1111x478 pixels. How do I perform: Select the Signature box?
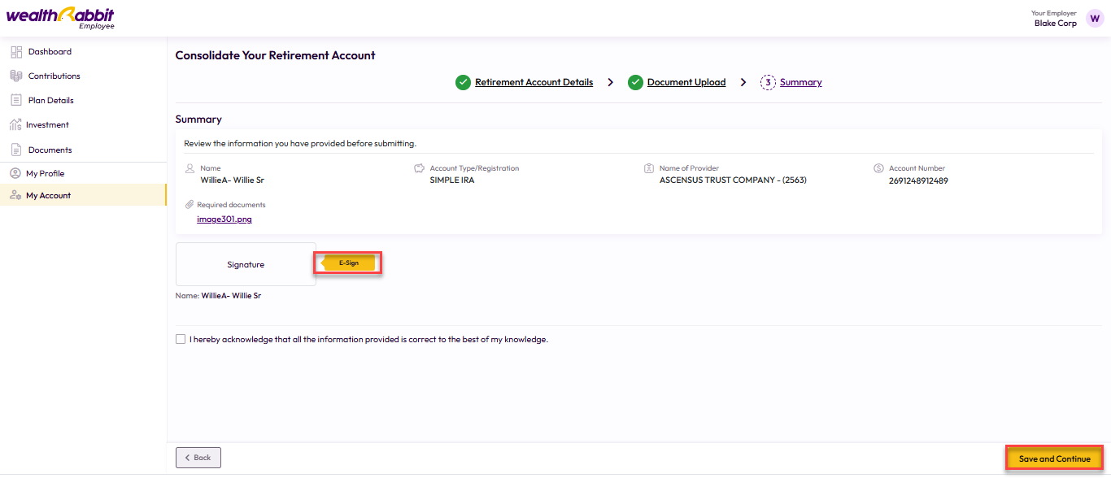point(246,264)
